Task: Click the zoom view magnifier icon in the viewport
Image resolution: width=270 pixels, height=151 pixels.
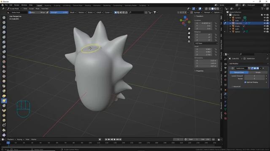Action: pos(189,29)
